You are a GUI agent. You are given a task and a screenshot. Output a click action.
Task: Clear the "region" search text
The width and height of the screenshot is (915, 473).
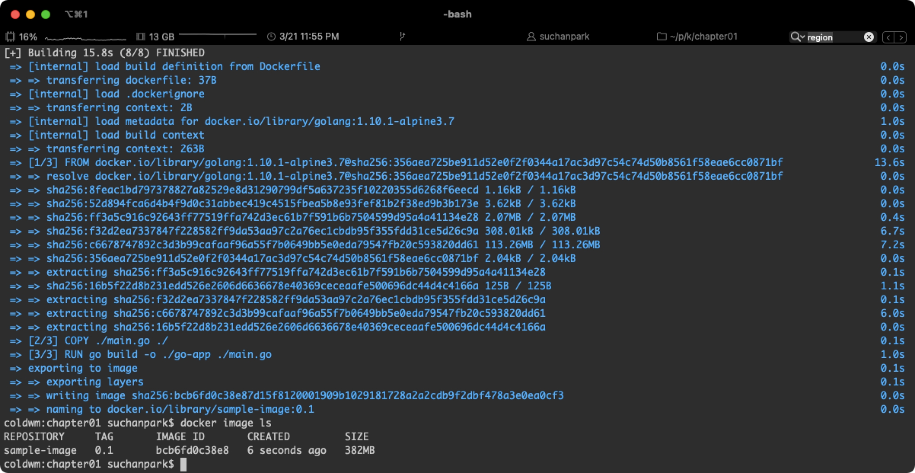tap(869, 37)
